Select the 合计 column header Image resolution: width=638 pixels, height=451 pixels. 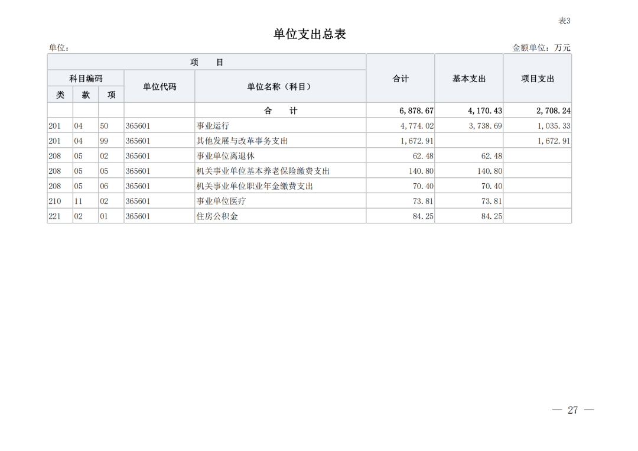tap(401, 79)
